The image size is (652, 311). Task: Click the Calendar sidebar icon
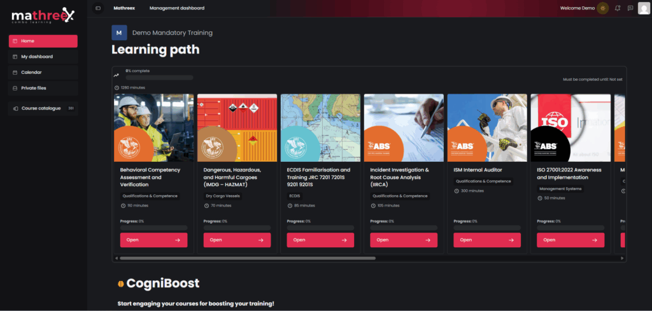[15, 73]
